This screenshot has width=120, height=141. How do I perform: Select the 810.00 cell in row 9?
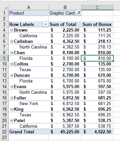[97, 58]
